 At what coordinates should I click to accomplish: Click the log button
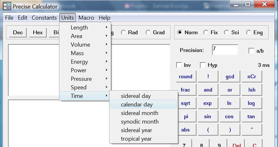point(252,103)
